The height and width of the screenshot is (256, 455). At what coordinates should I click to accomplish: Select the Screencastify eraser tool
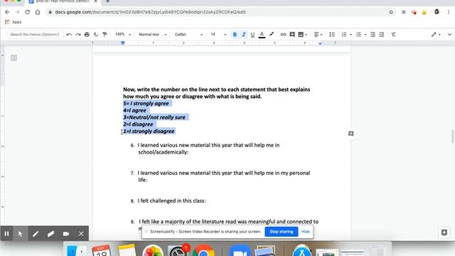[x=50, y=234]
